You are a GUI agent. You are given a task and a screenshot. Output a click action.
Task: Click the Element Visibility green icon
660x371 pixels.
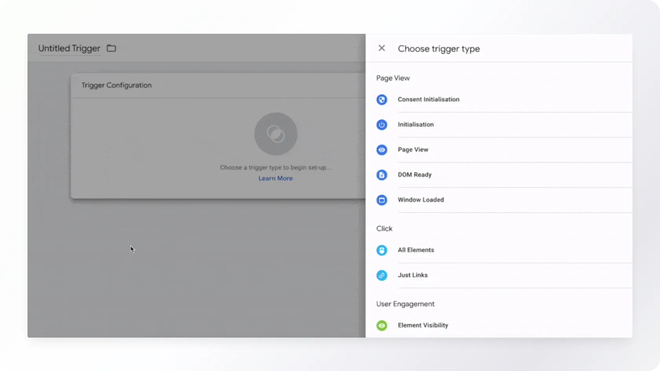click(x=381, y=325)
